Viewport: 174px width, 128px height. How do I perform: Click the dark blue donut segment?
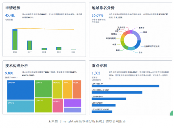[x=138, y=44]
